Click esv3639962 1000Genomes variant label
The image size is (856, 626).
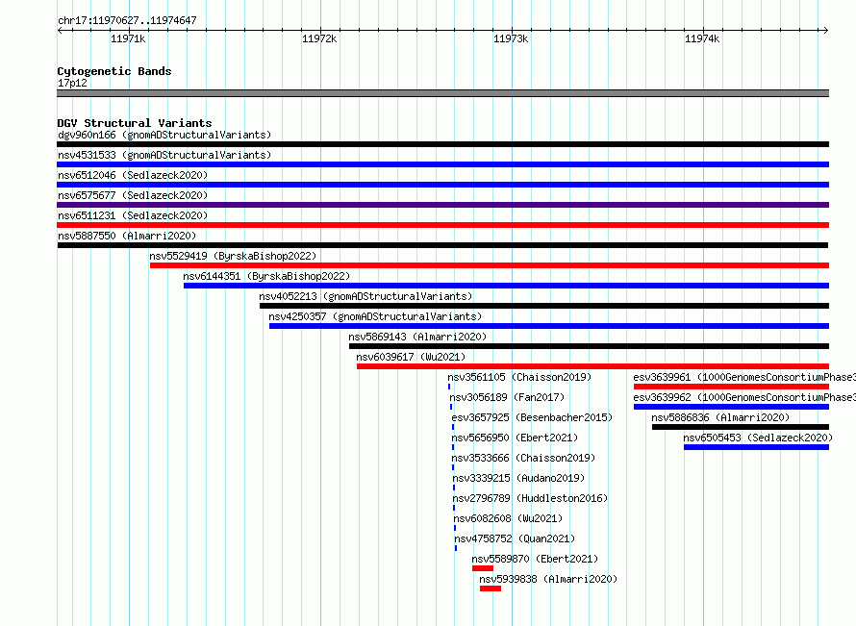click(x=744, y=397)
